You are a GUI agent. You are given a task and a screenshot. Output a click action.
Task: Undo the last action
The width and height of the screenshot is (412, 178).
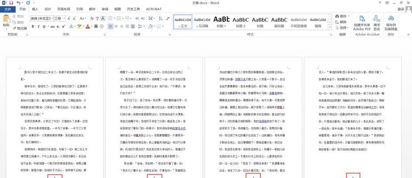tap(18, 3)
